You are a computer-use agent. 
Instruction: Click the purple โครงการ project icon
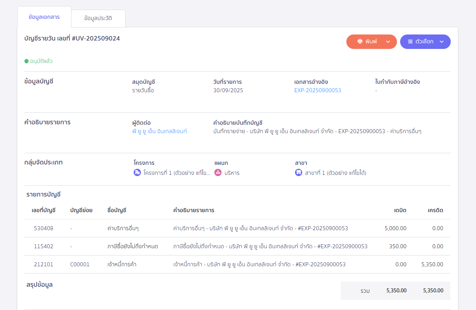(x=137, y=173)
